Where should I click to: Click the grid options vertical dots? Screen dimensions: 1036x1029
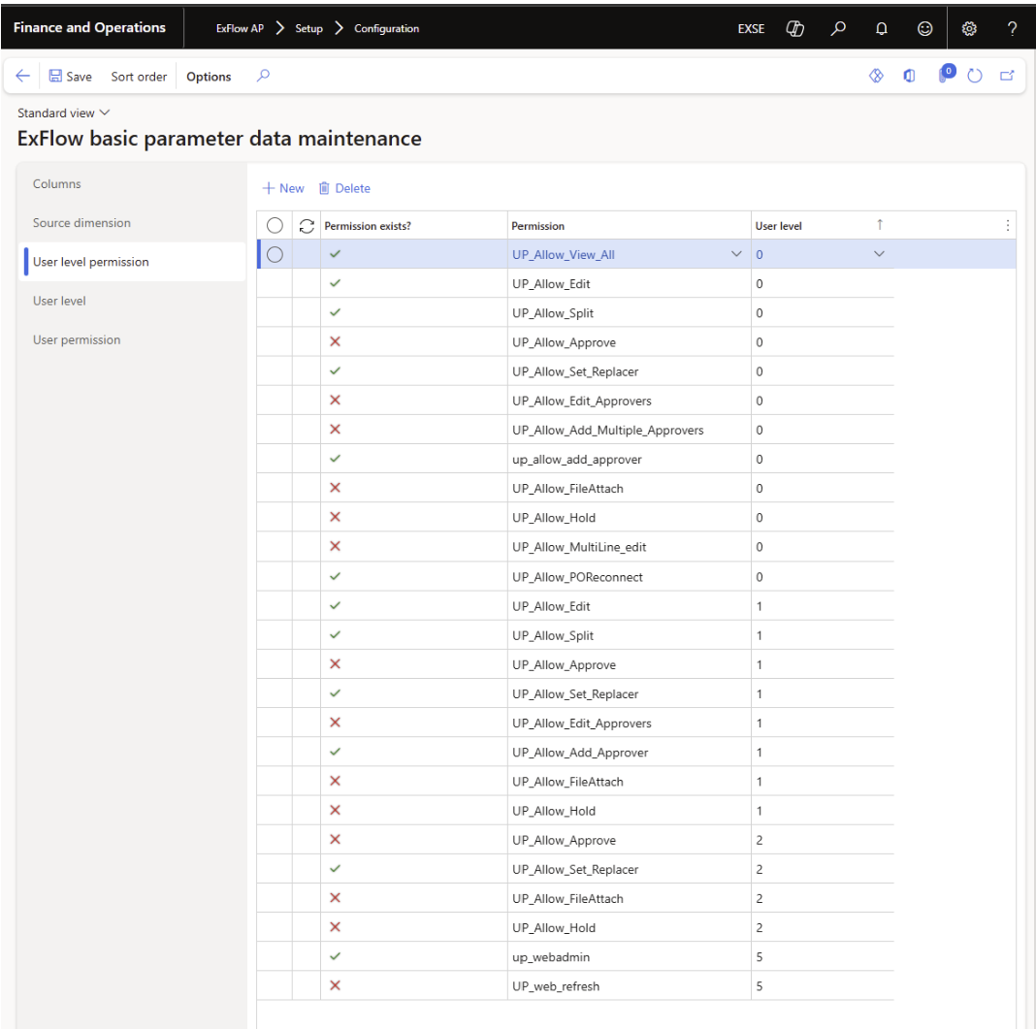tap(1008, 226)
